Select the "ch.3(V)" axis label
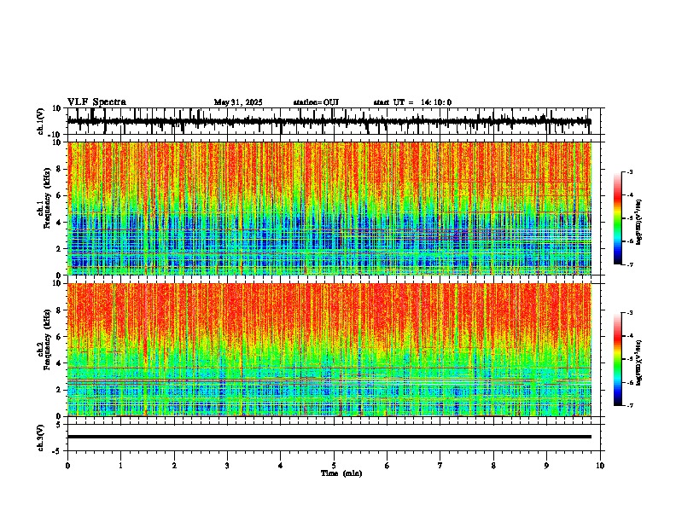The image size is (676, 522). tap(41, 438)
